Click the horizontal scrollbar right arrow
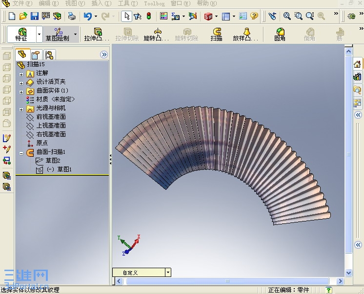 (340, 281)
